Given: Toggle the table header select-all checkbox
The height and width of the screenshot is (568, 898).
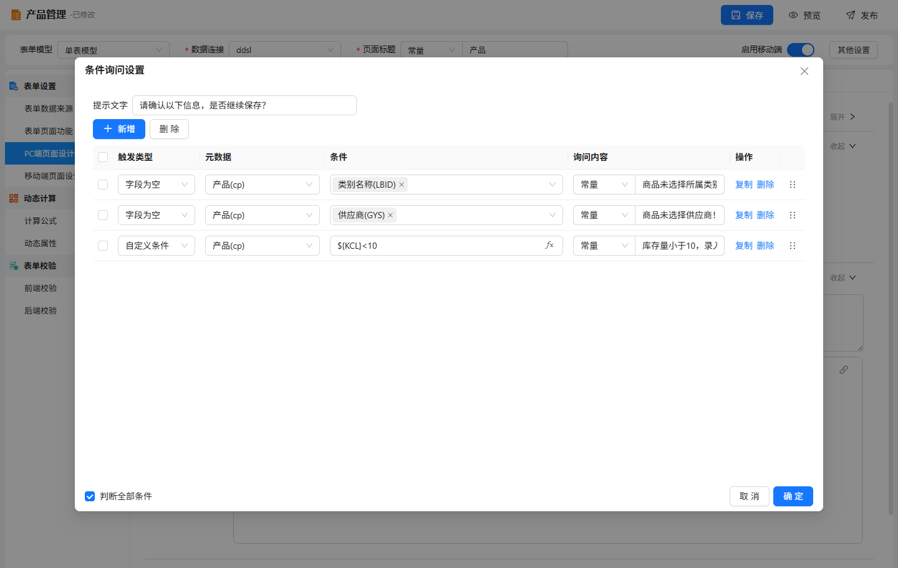Looking at the screenshot, I should point(103,157).
